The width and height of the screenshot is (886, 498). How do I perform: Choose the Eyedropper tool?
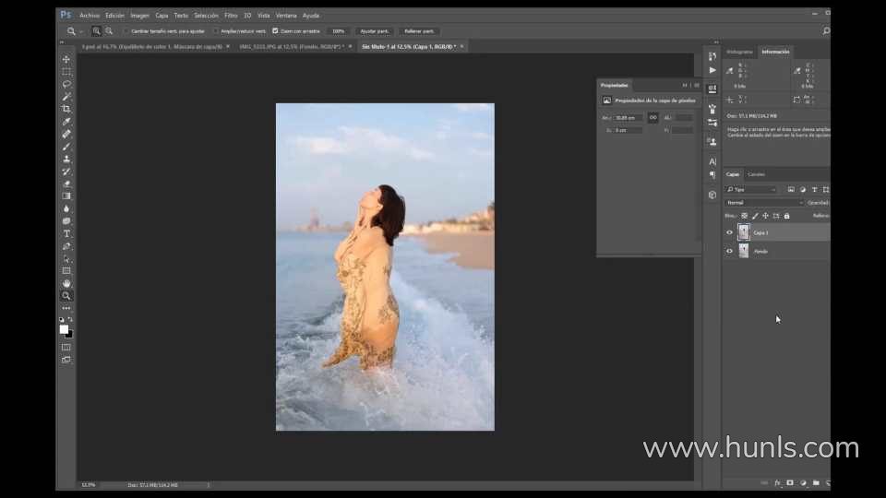(x=66, y=122)
